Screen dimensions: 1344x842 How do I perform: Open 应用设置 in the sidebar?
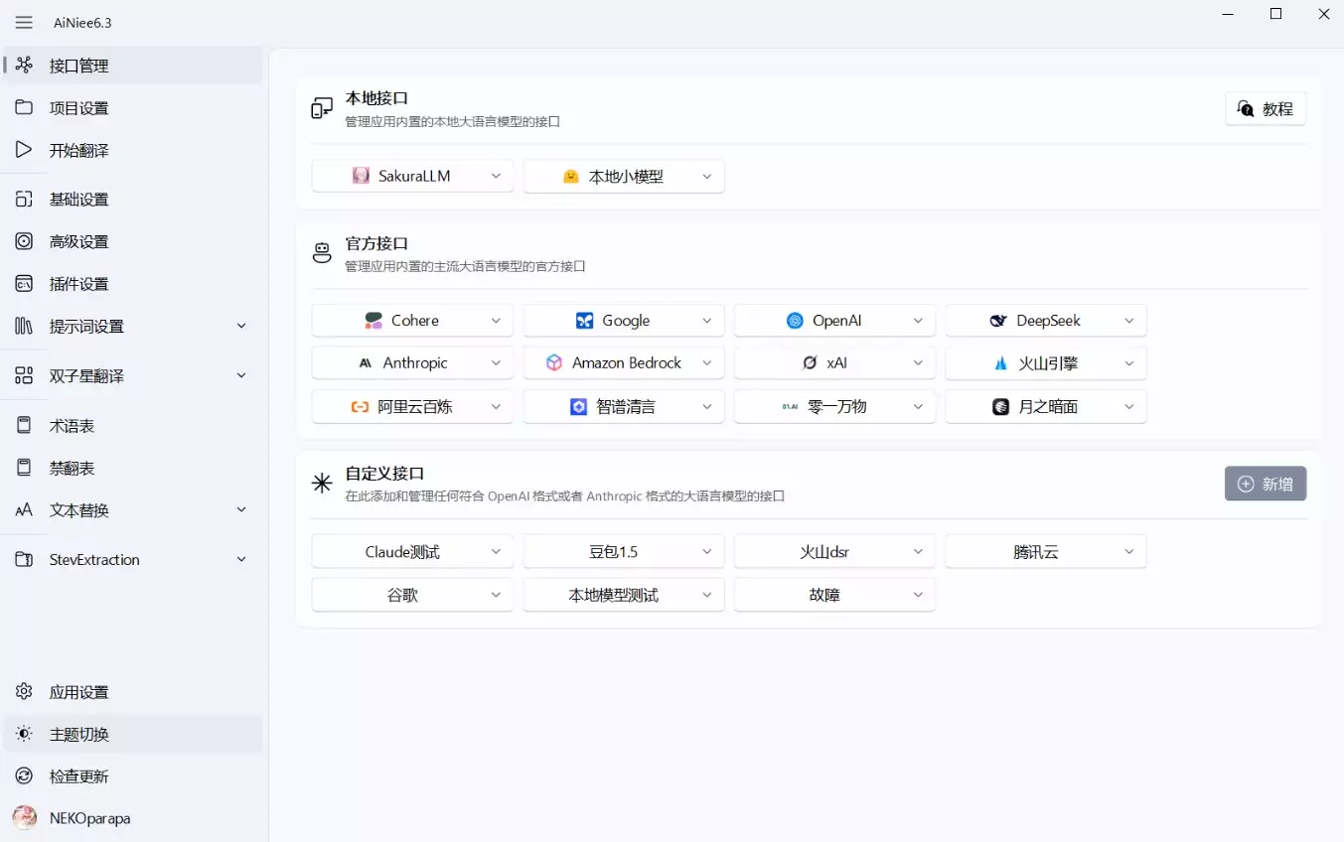tap(133, 692)
